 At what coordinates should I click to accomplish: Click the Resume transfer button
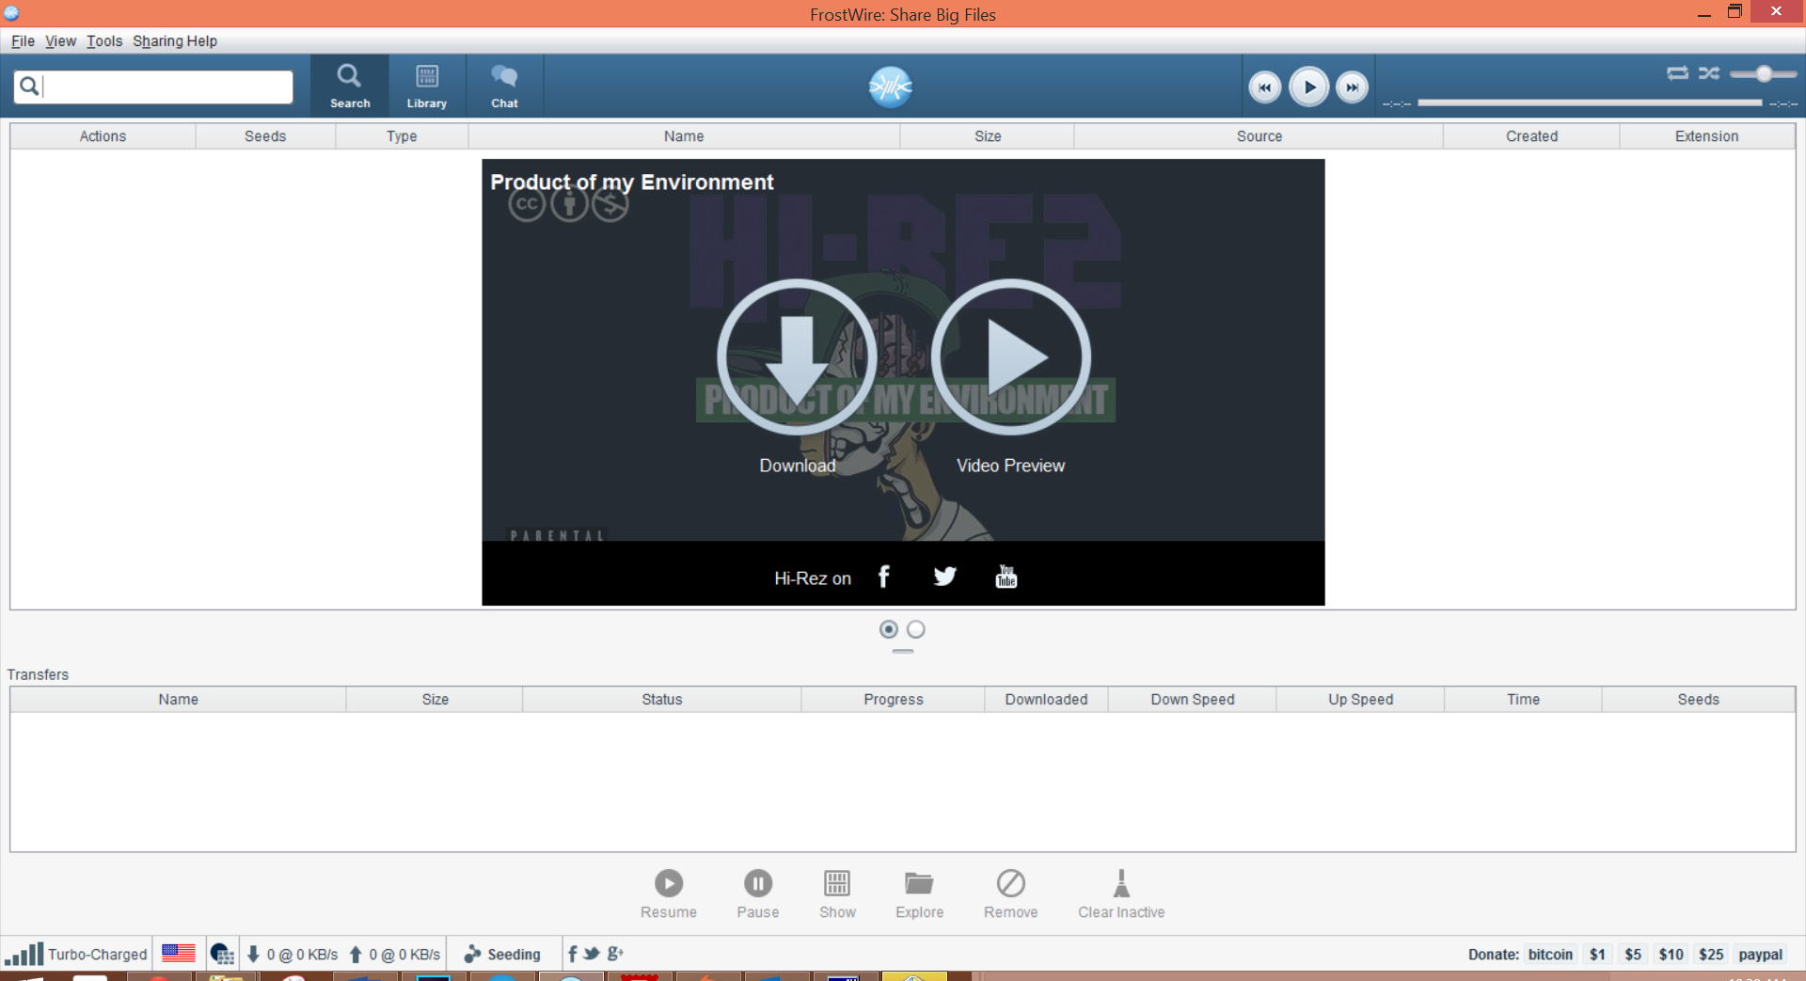click(669, 894)
